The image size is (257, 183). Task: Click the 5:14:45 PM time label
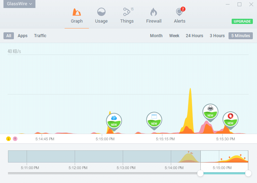[x=45, y=139]
